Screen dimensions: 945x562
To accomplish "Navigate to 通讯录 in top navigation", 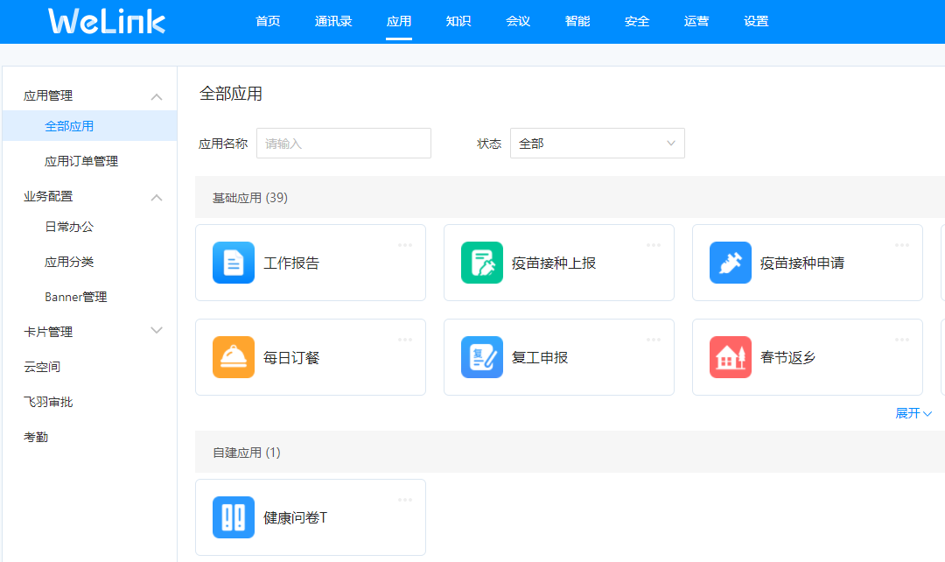I will 333,21.
